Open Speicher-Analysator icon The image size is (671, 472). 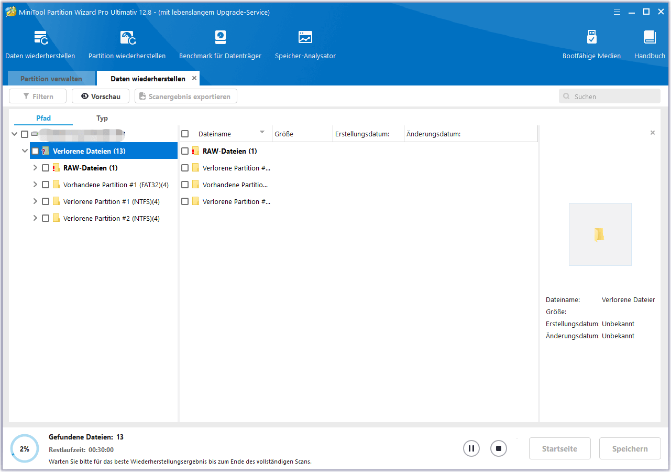click(x=305, y=38)
